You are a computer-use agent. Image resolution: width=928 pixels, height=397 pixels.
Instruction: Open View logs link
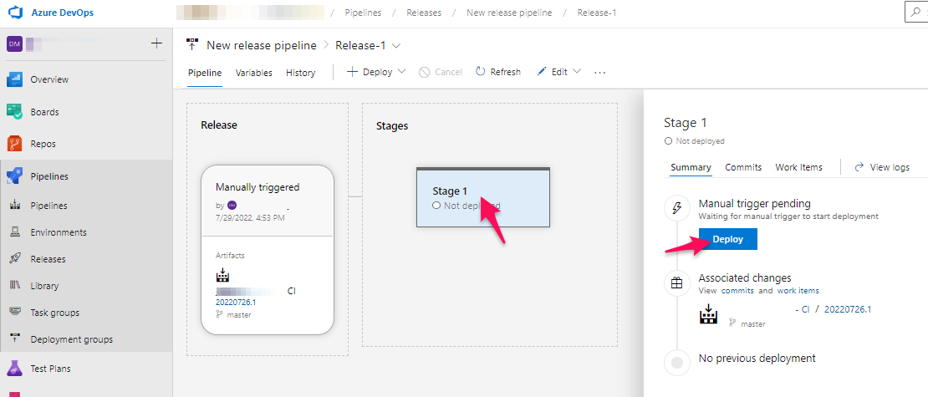882,167
